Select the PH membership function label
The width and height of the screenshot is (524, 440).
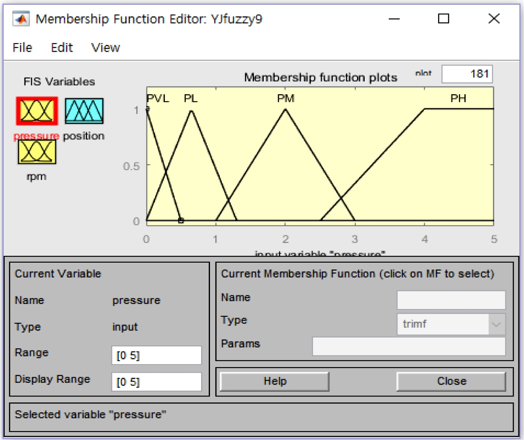tap(458, 98)
